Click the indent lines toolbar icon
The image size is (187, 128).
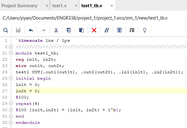pos(132,30)
